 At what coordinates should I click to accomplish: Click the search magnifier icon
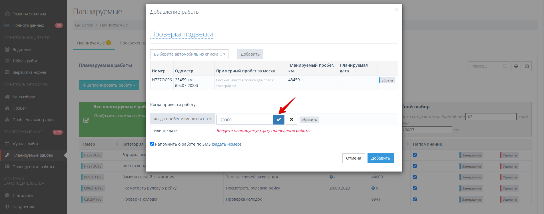pos(505,66)
